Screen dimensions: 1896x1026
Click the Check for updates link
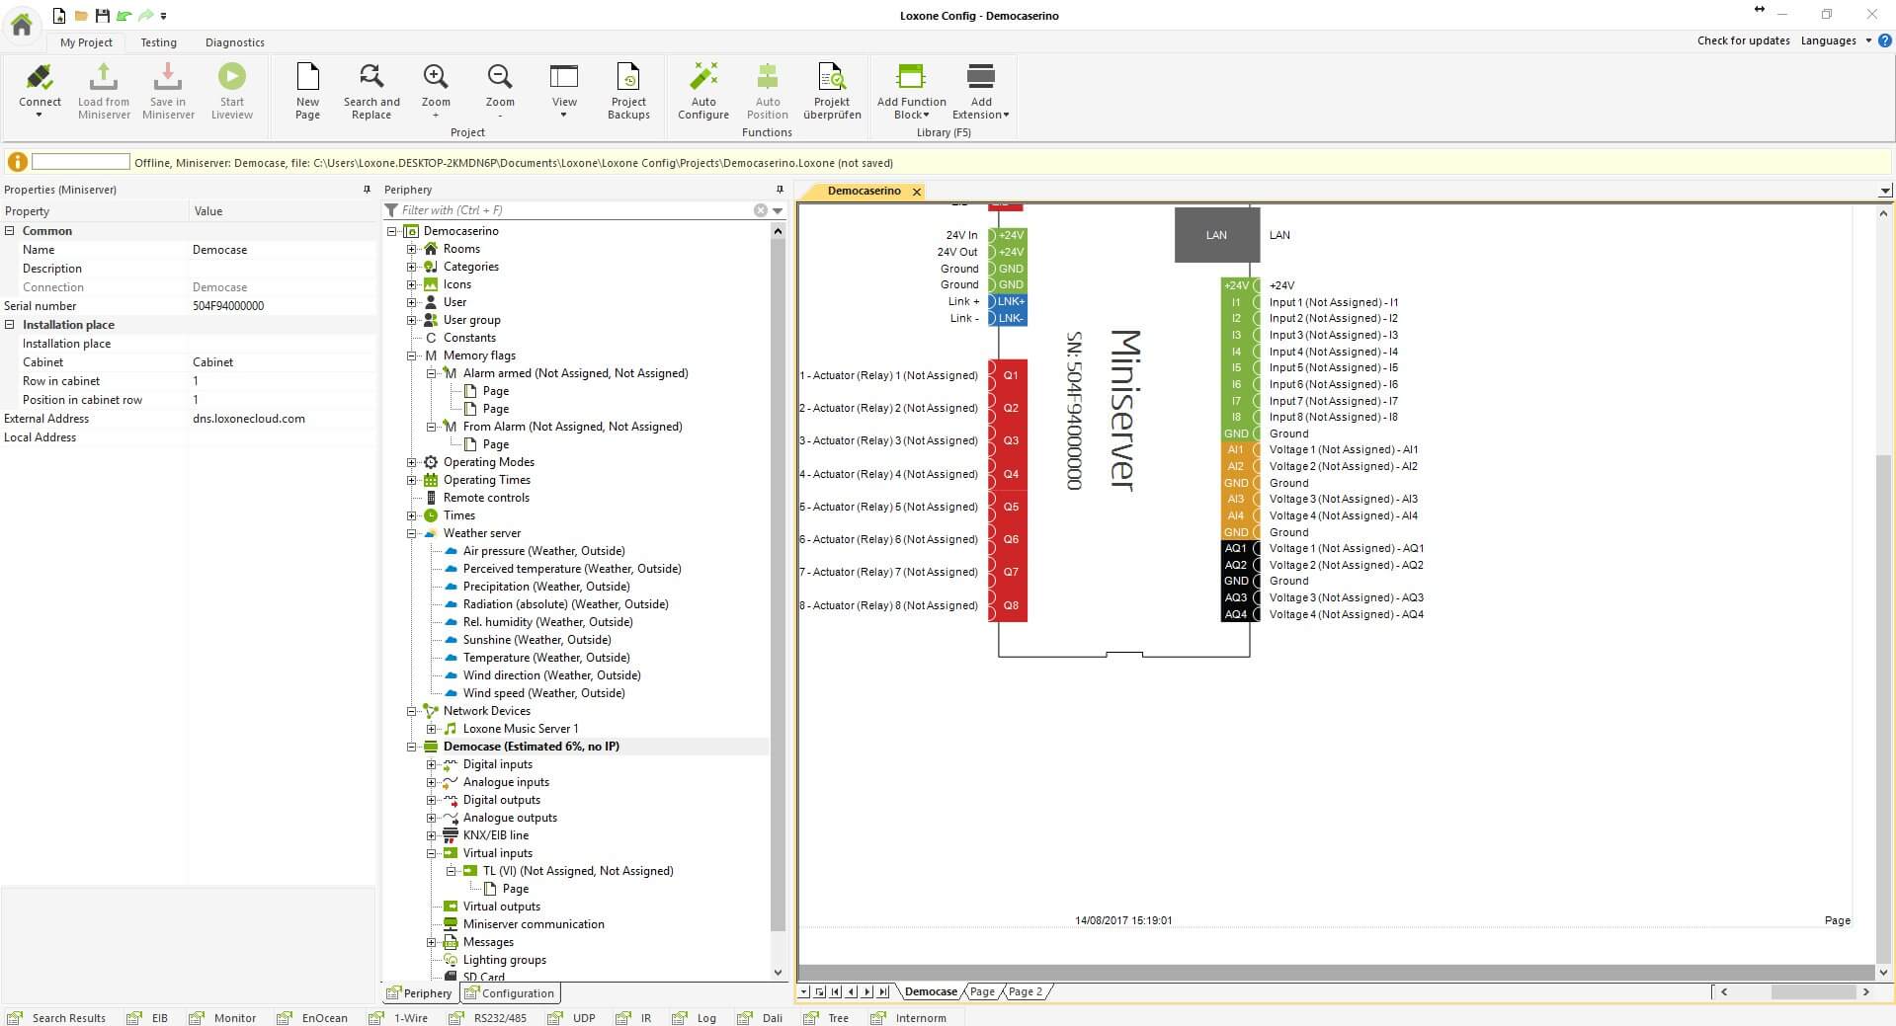1743,41
